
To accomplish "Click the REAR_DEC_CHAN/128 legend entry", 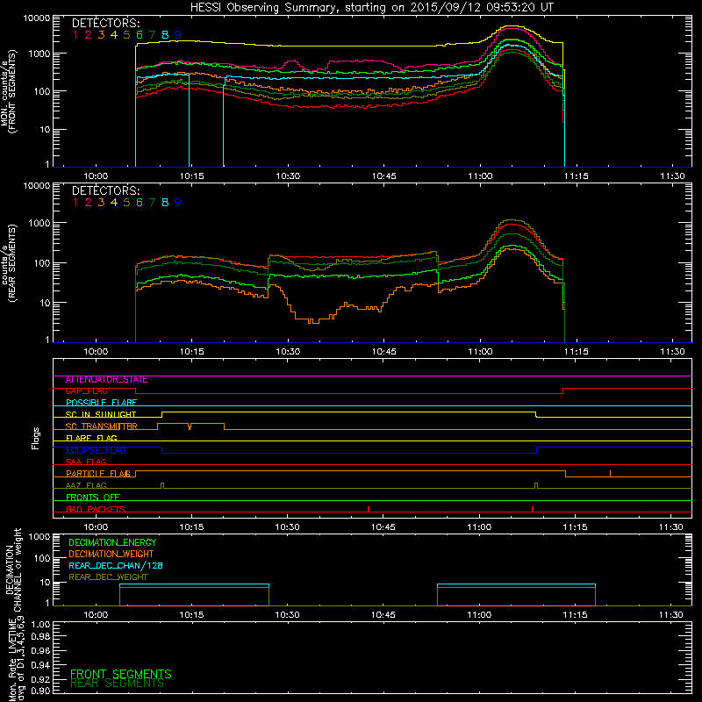I will tap(116, 566).
